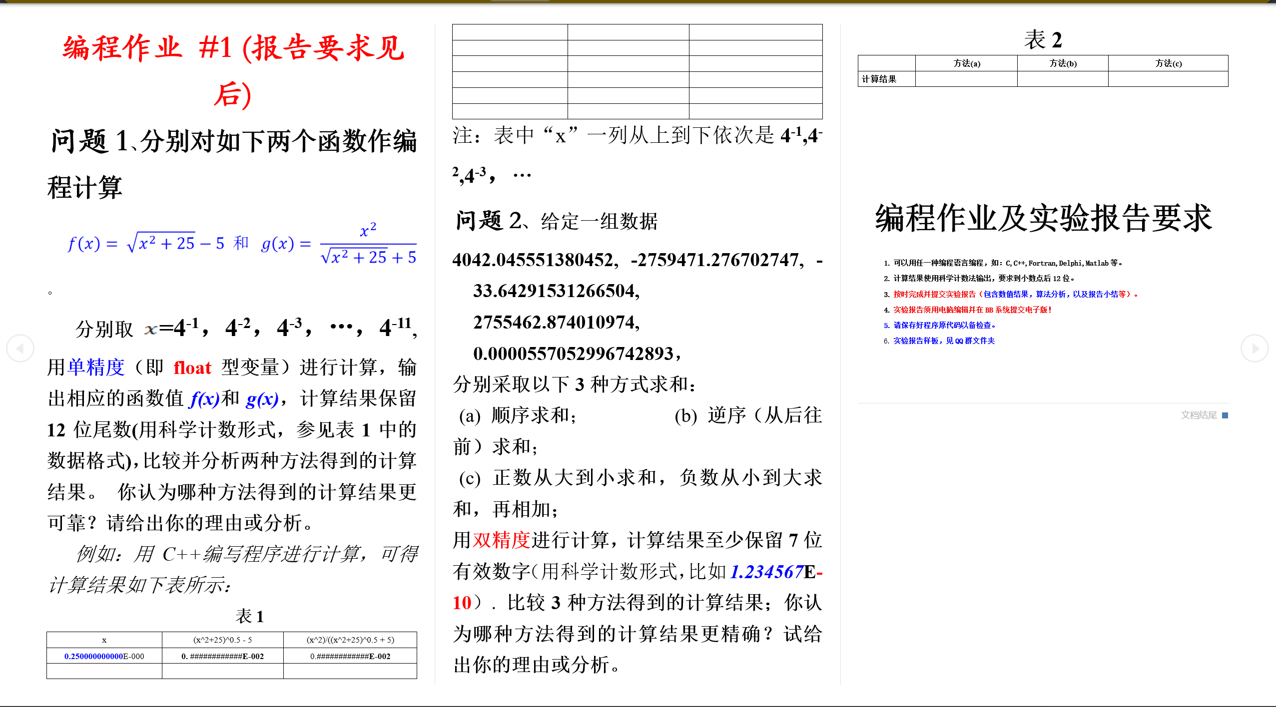Image resolution: width=1276 pixels, height=707 pixels.
Task: Click the table 1 header cell x
Action: coord(104,640)
